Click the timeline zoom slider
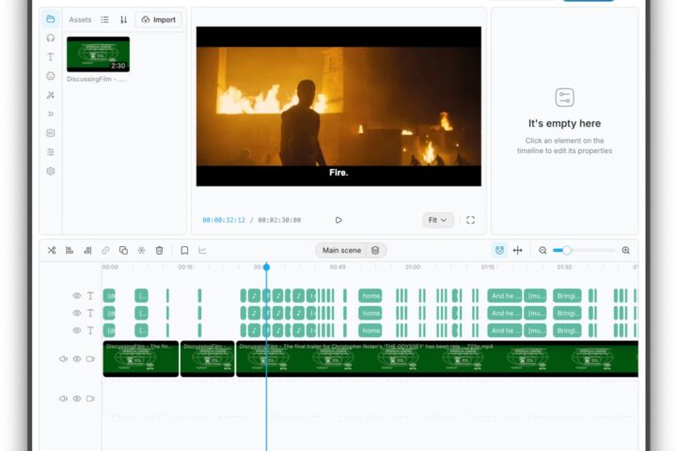The height and width of the screenshot is (451, 677). click(x=584, y=250)
